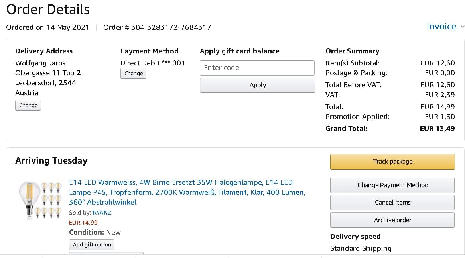The width and height of the screenshot is (465, 258).
Task: Visit the RYANZ seller page
Action: [x=102, y=213]
